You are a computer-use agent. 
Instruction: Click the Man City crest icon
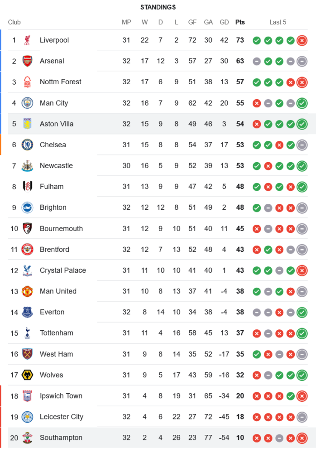[27, 103]
